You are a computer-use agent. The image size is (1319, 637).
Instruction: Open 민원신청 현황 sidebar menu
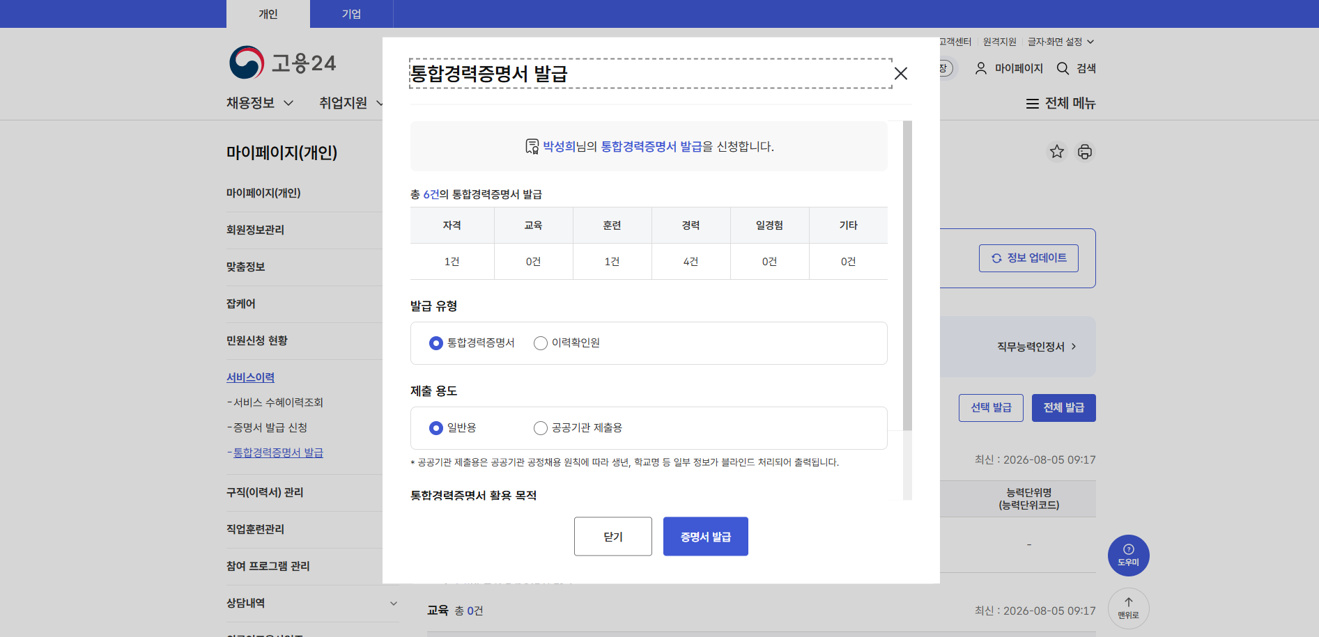[257, 340]
